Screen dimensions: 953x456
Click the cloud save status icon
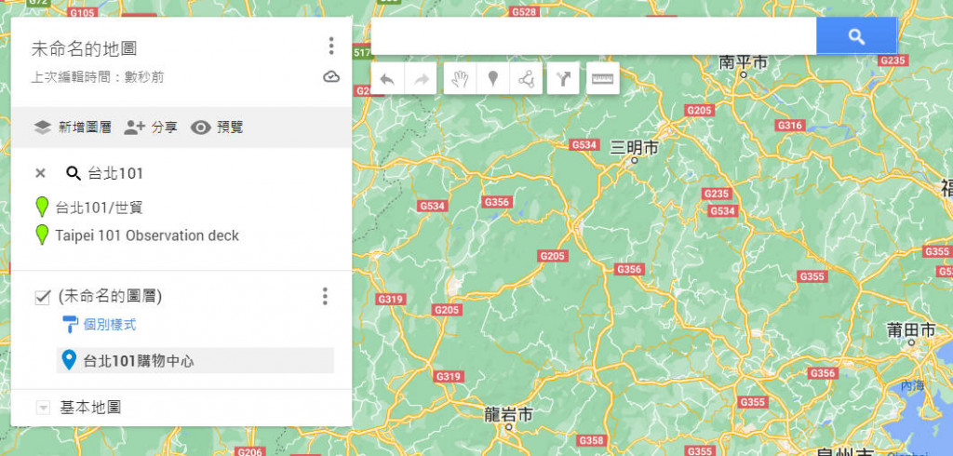(331, 76)
